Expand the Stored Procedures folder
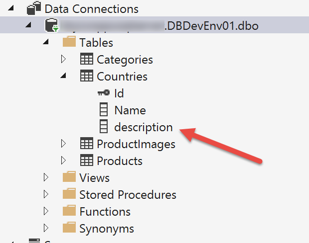The height and width of the screenshot is (243, 309). click(46, 194)
